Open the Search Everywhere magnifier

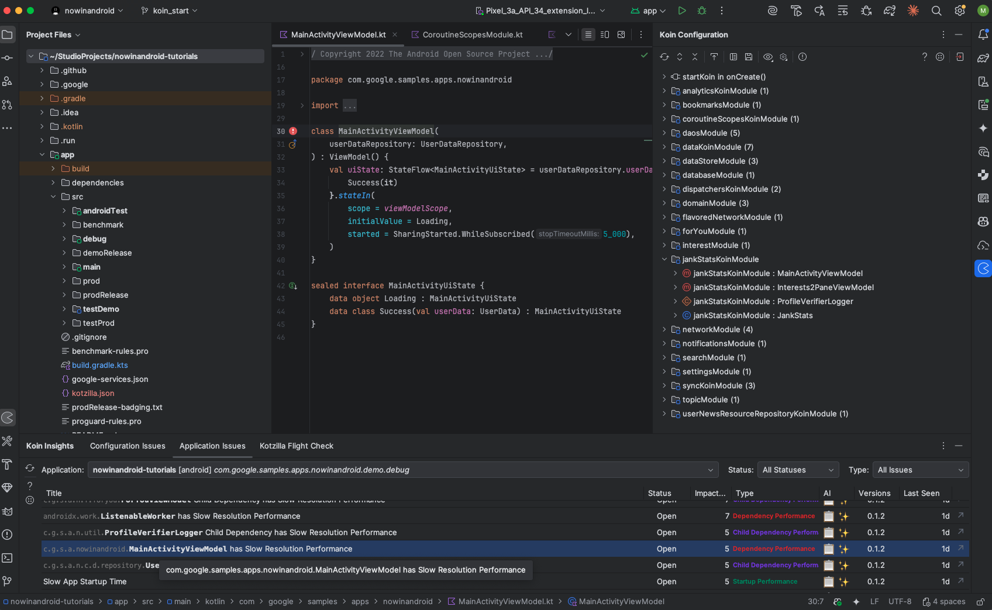936,11
